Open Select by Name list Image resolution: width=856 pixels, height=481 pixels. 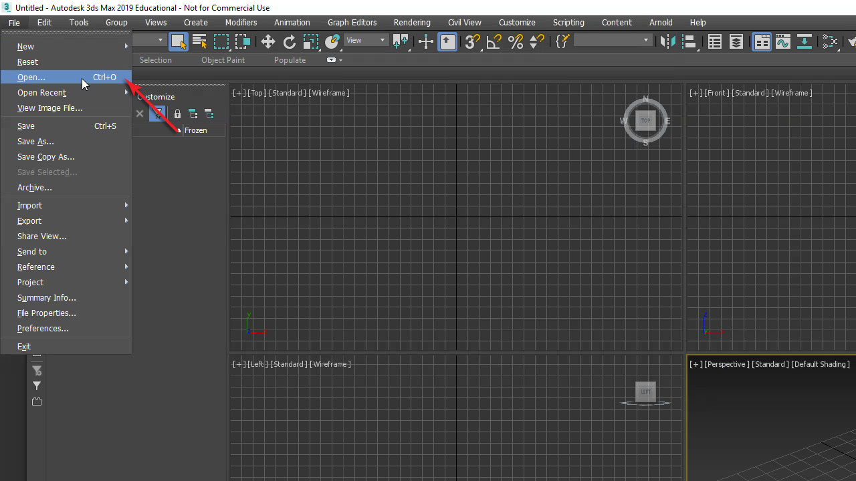[199, 41]
